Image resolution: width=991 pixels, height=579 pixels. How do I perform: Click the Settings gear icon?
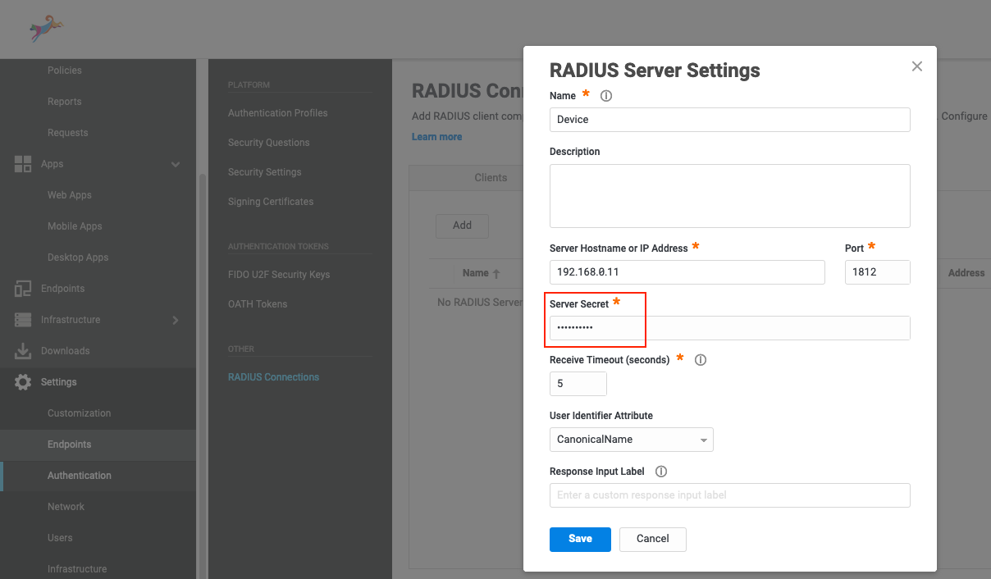(x=23, y=381)
